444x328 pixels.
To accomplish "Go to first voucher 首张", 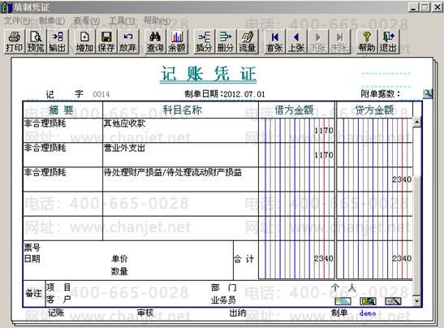I will [x=274, y=42].
